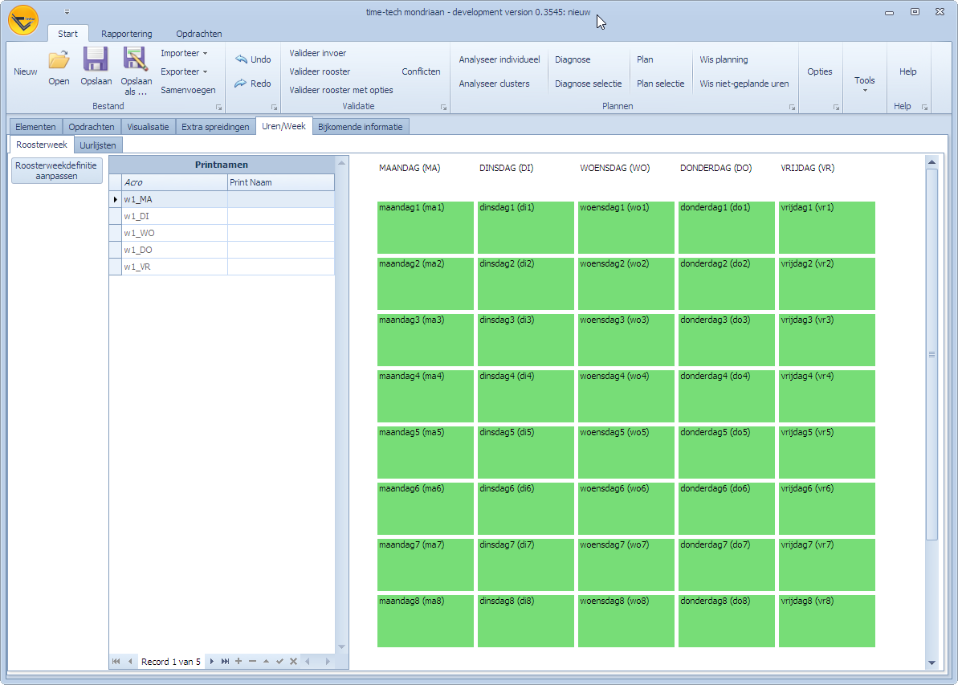Open the Elementen tab
Image resolution: width=958 pixels, height=685 pixels.
pyautogui.click(x=35, y=127)
